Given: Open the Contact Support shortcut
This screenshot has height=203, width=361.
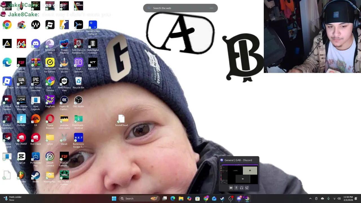Looking at the screenshot, I should pyautogui.click(x=7, y=103).
